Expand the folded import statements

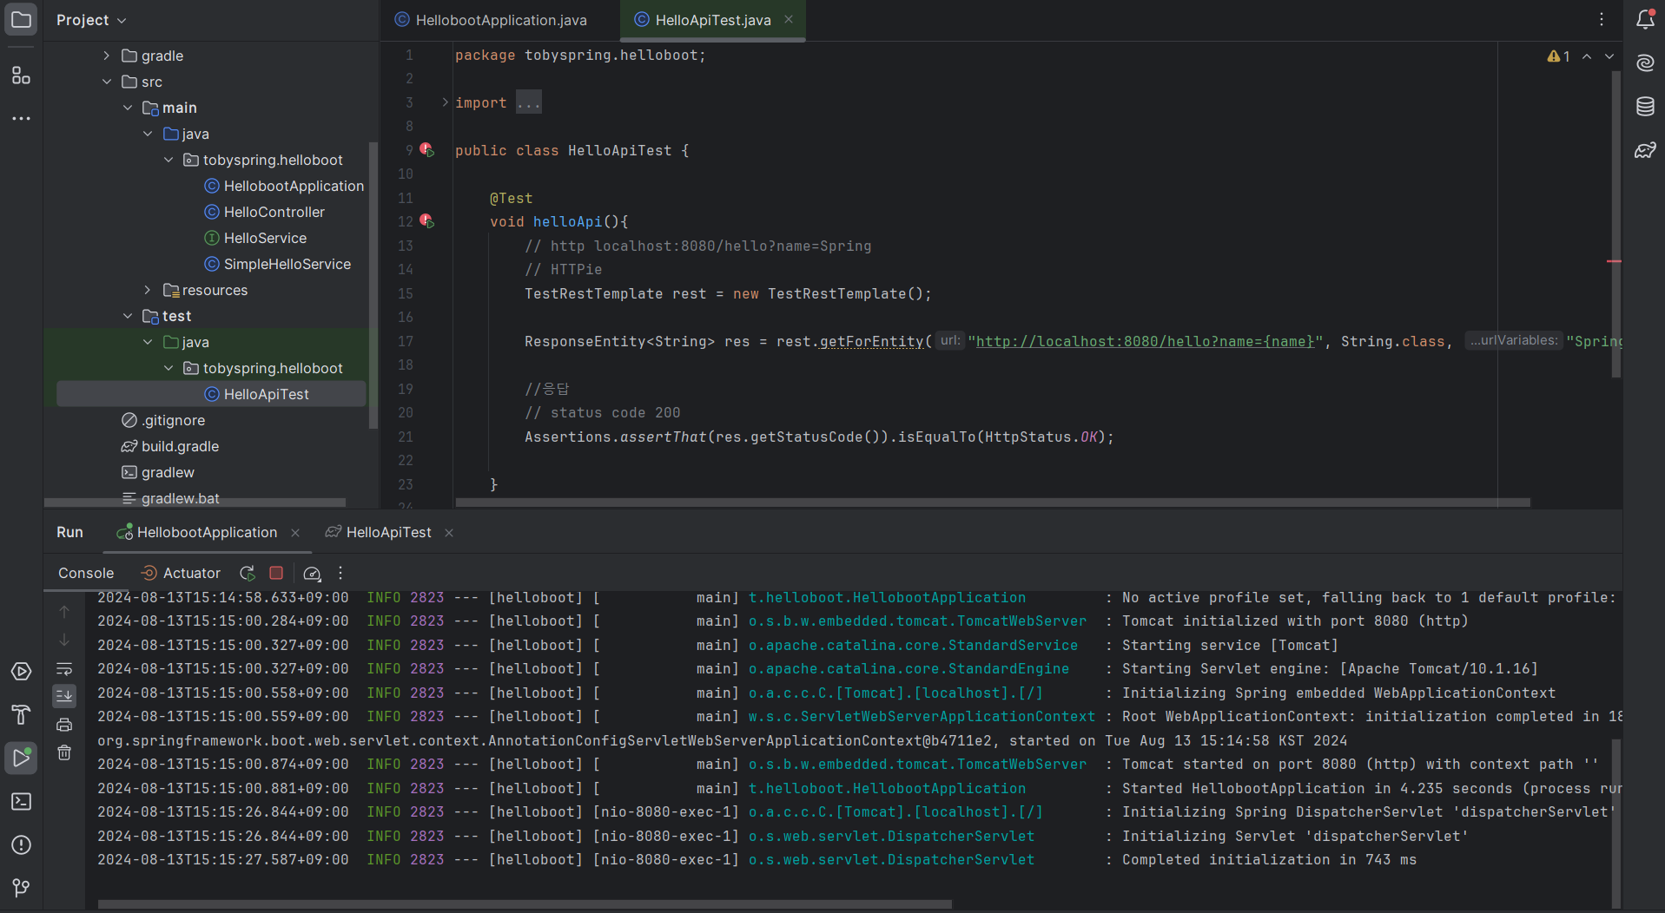click(446, 102)
